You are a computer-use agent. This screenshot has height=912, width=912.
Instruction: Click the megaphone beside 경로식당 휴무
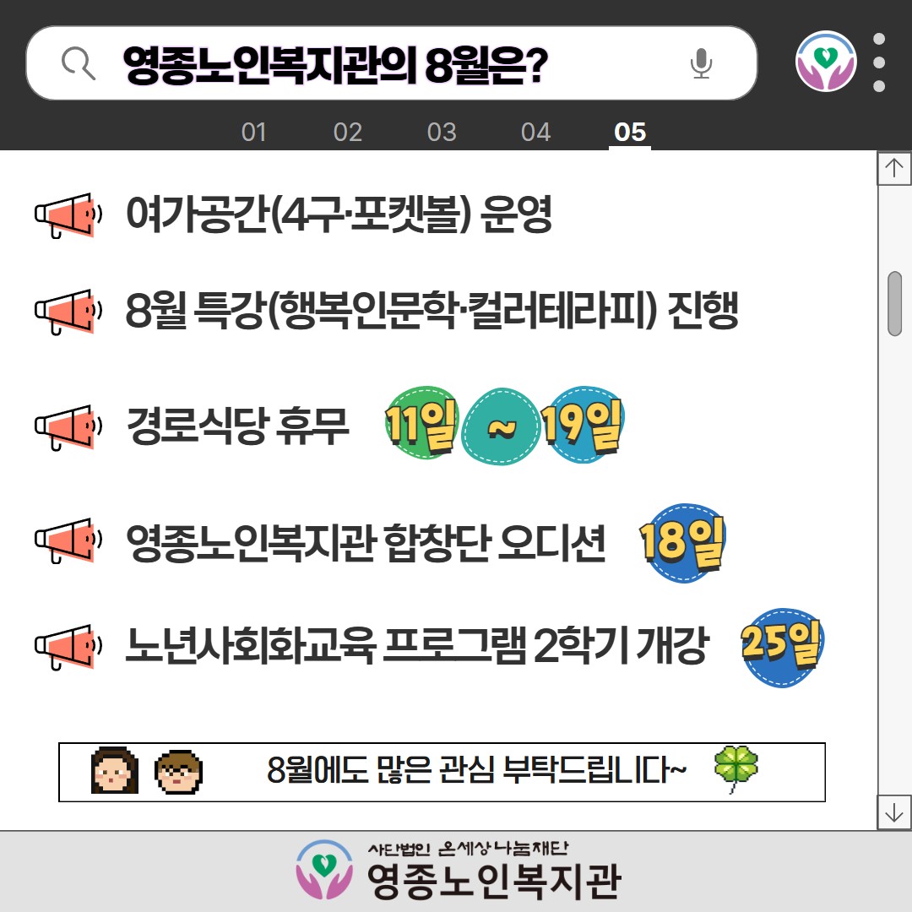point(68,427)
